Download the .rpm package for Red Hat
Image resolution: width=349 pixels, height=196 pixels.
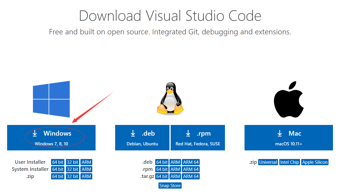pyautogui.click(x=198, y=138)
